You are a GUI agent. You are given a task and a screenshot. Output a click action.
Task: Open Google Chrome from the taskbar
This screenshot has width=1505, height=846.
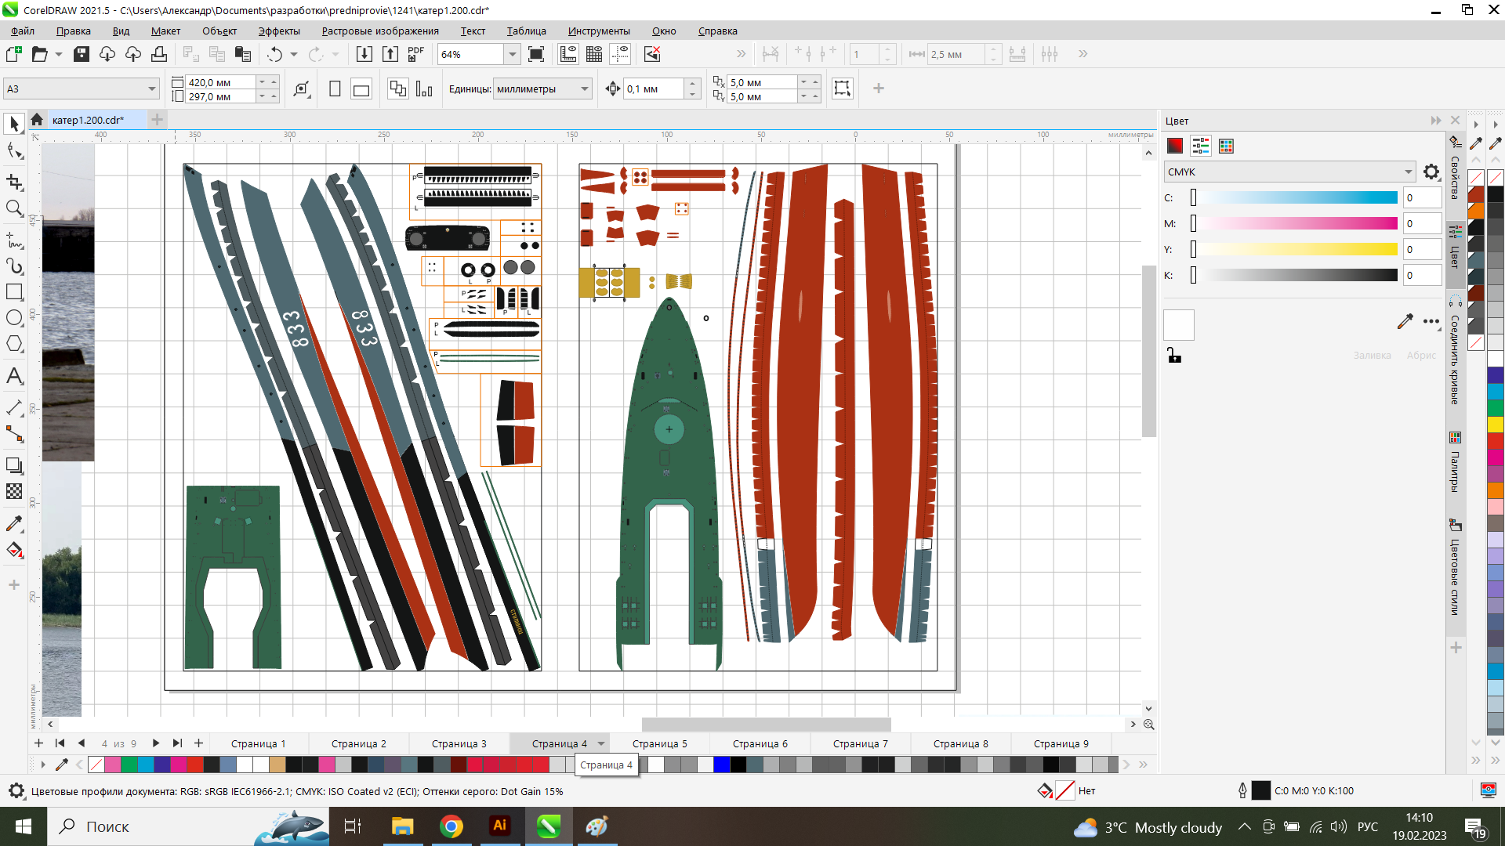(451, 826)
